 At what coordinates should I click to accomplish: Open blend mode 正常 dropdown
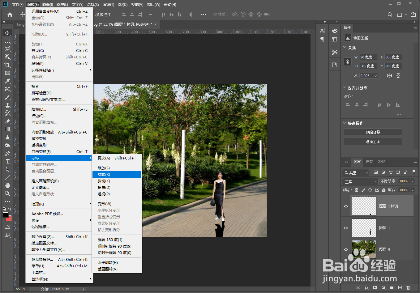point(360,181)
